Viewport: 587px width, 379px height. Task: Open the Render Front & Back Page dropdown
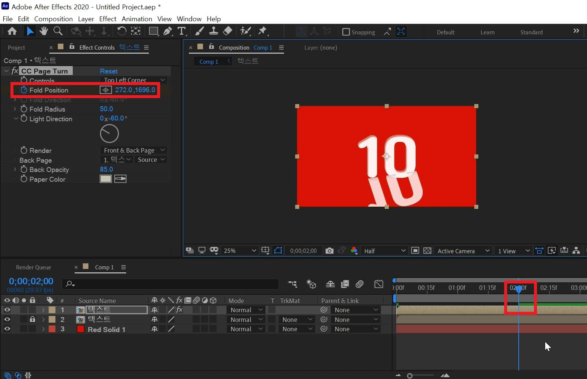[x=134, y=150]
